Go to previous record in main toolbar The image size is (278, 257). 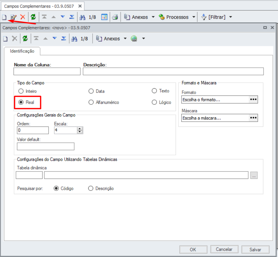tap(54, 17)
